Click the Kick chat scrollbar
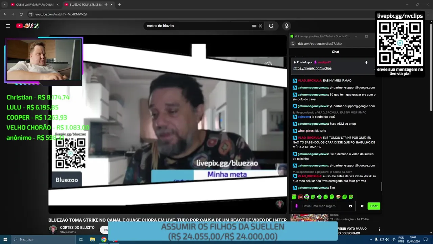 (x=381, y=186)
